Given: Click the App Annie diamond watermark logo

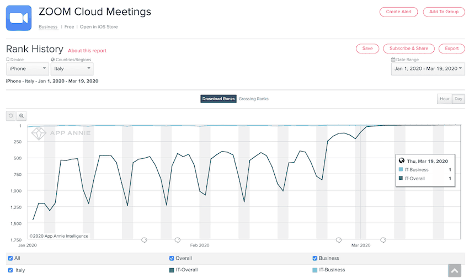Looking at the screenshot, I should point(39,133).
